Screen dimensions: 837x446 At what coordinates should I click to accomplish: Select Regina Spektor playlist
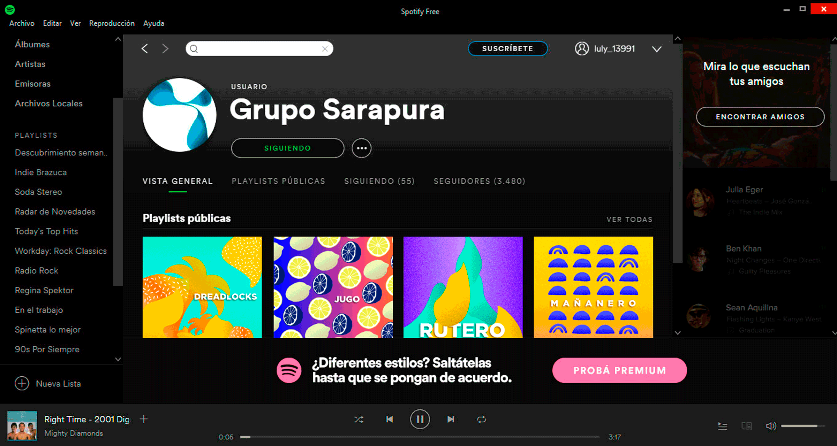coord(44,290)
